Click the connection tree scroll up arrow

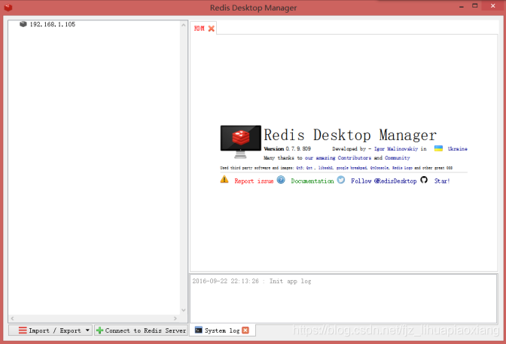point(184,25)
